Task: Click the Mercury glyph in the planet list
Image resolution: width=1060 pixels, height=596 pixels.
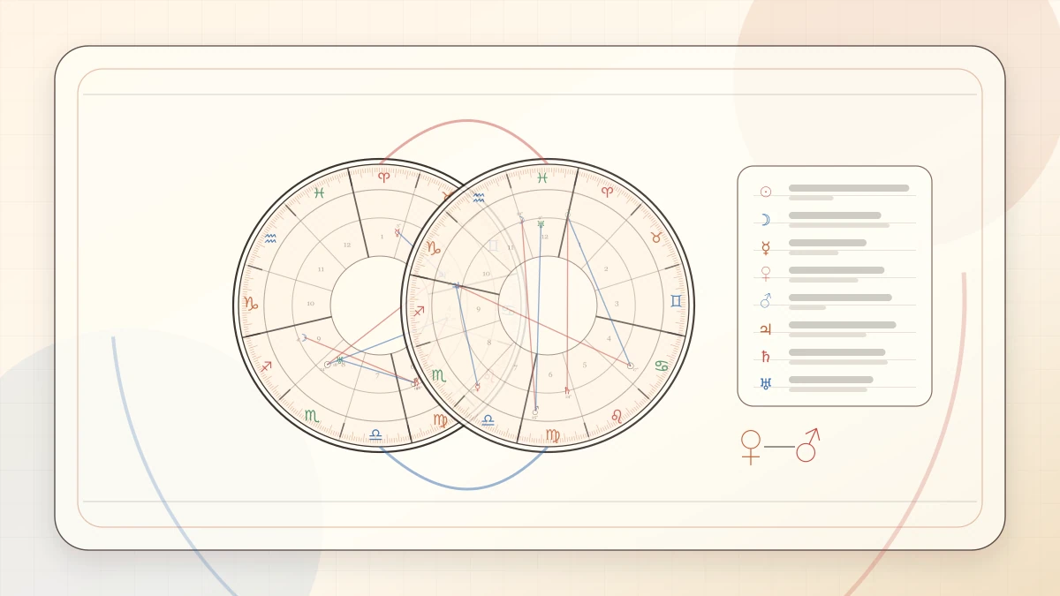Action: pos(766,247)
